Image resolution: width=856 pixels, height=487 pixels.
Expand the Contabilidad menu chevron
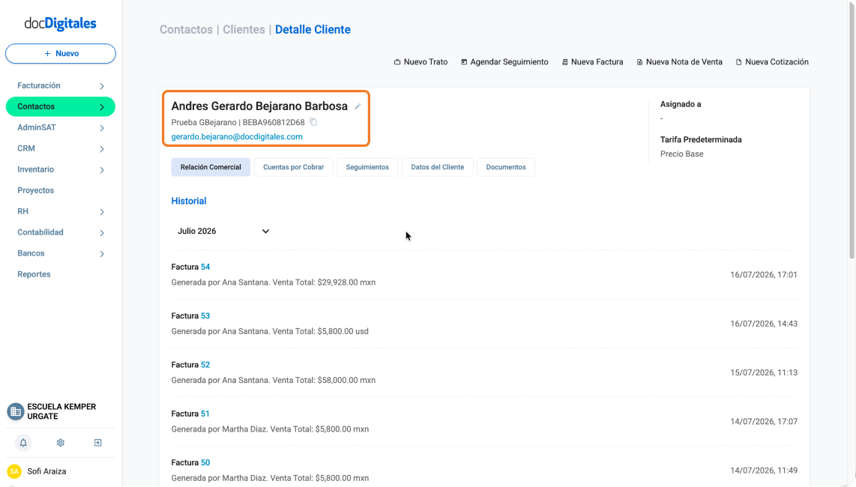point(102,232)
